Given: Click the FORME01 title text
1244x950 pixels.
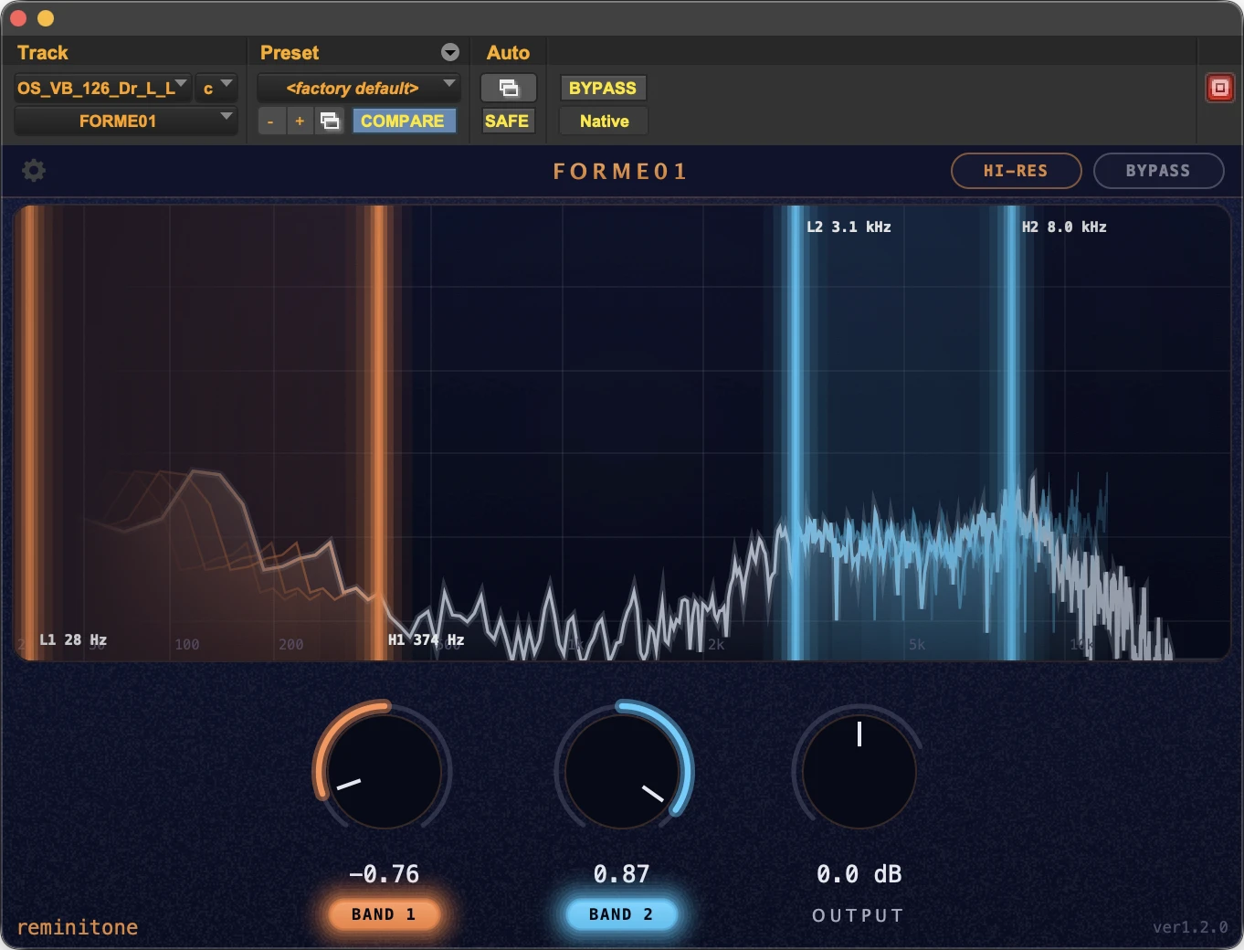Looking at the screenshot, I should pyautogui.click(x=620, y=171).
